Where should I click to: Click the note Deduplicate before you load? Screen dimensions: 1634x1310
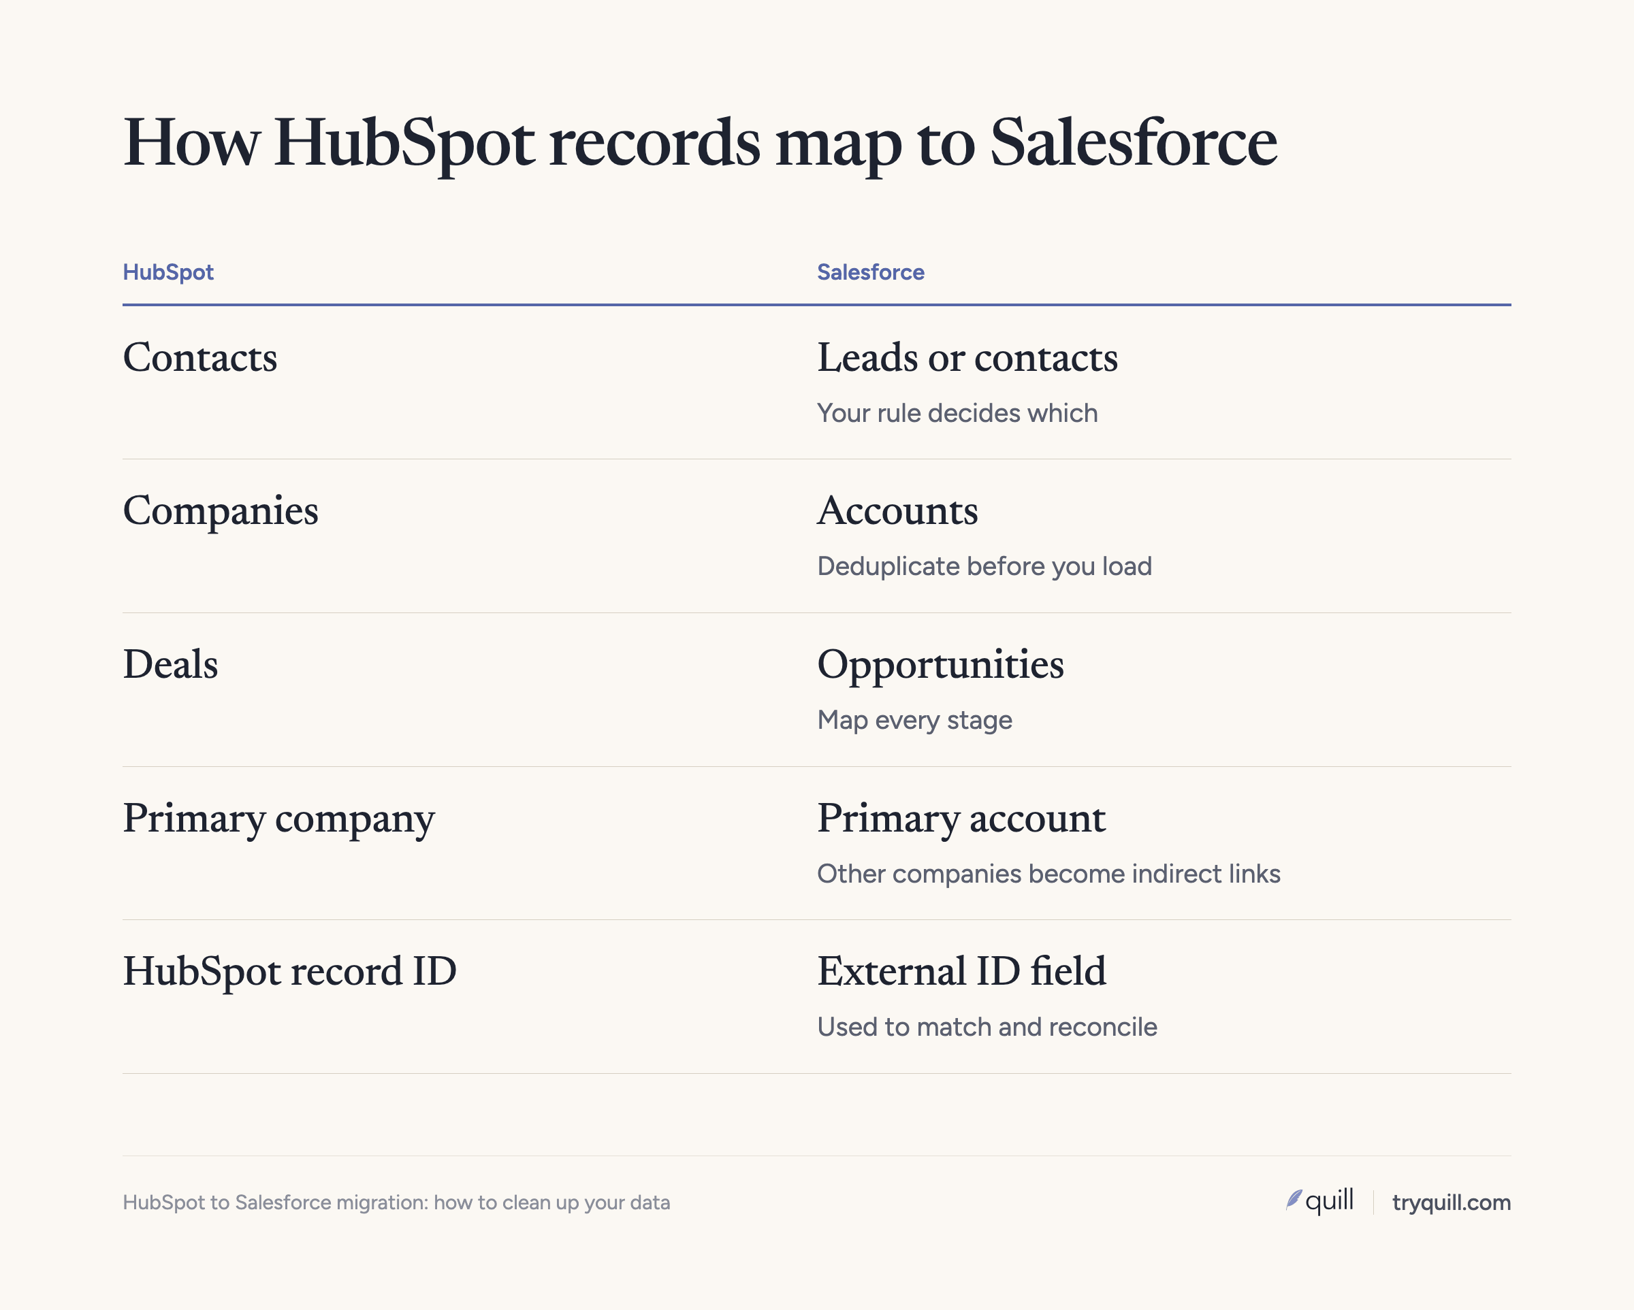click(984, 567)
